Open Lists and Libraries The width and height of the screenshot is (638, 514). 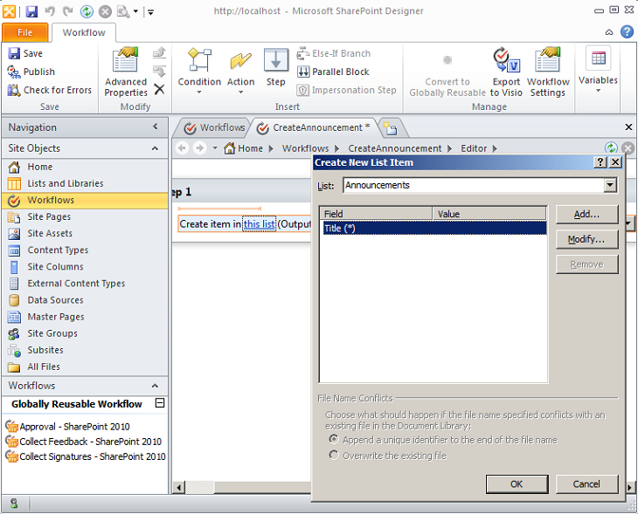point(85,183)
